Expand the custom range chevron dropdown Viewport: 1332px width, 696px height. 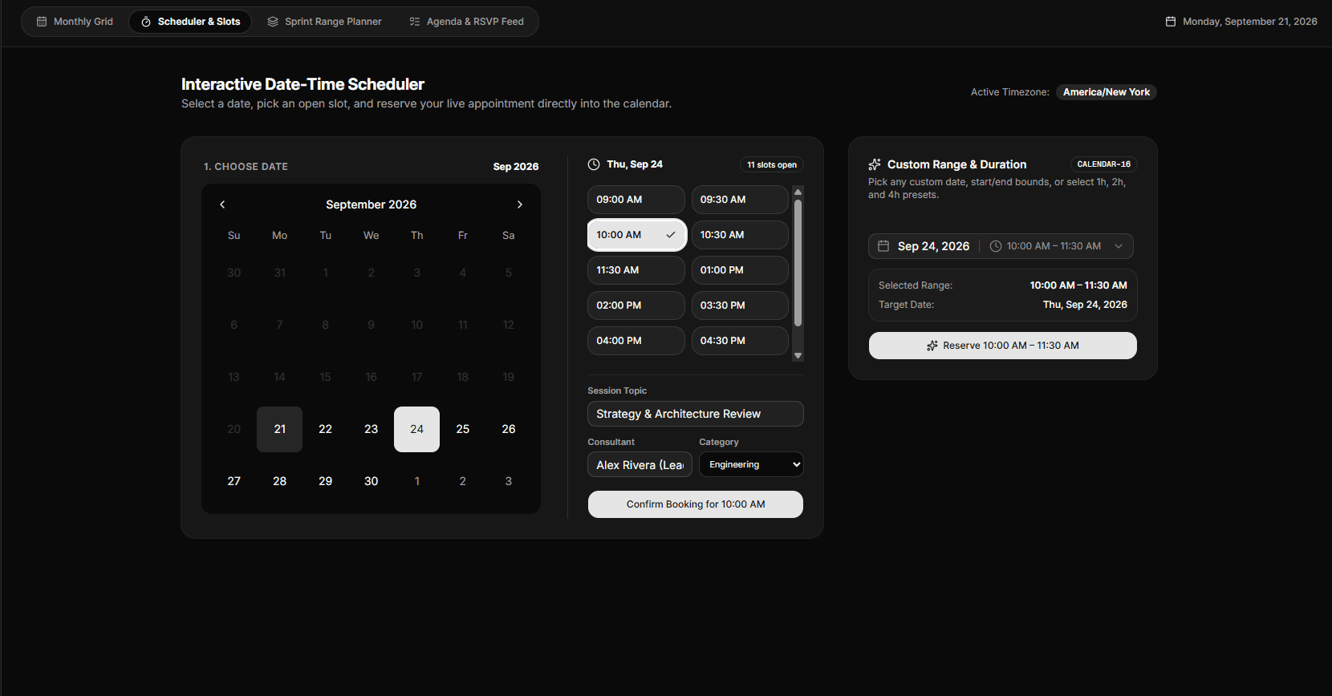coord(1119,246)
